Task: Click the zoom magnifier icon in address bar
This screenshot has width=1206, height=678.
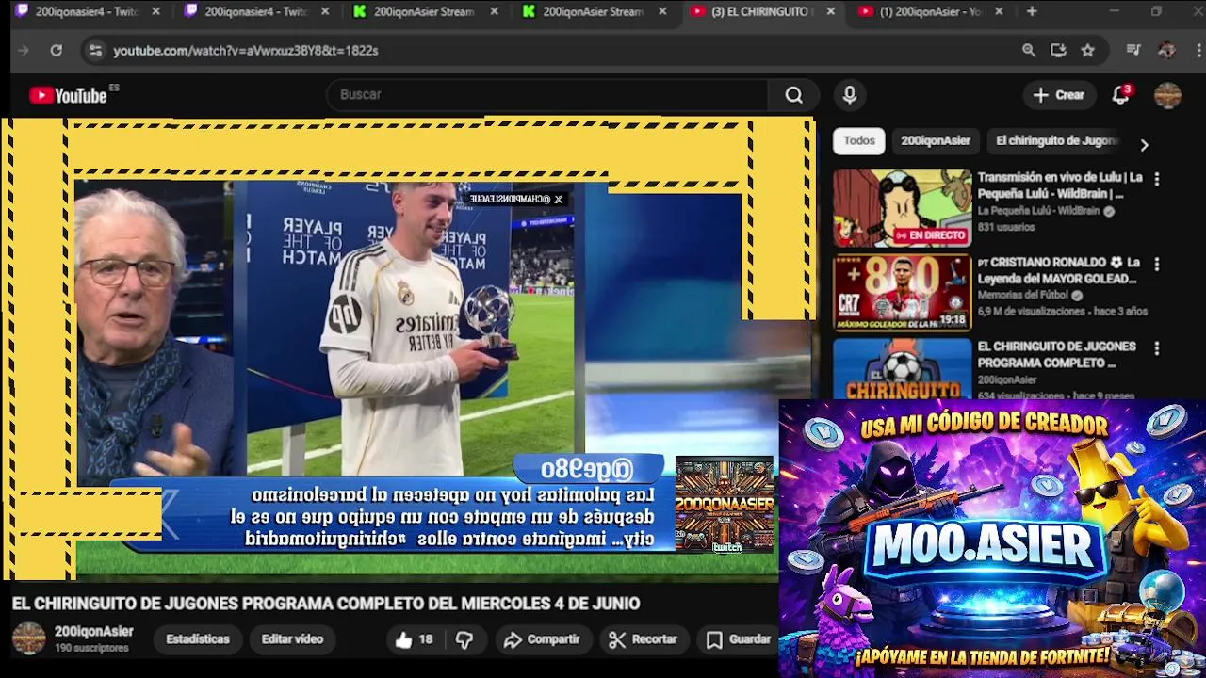Action: [1029, 51]
